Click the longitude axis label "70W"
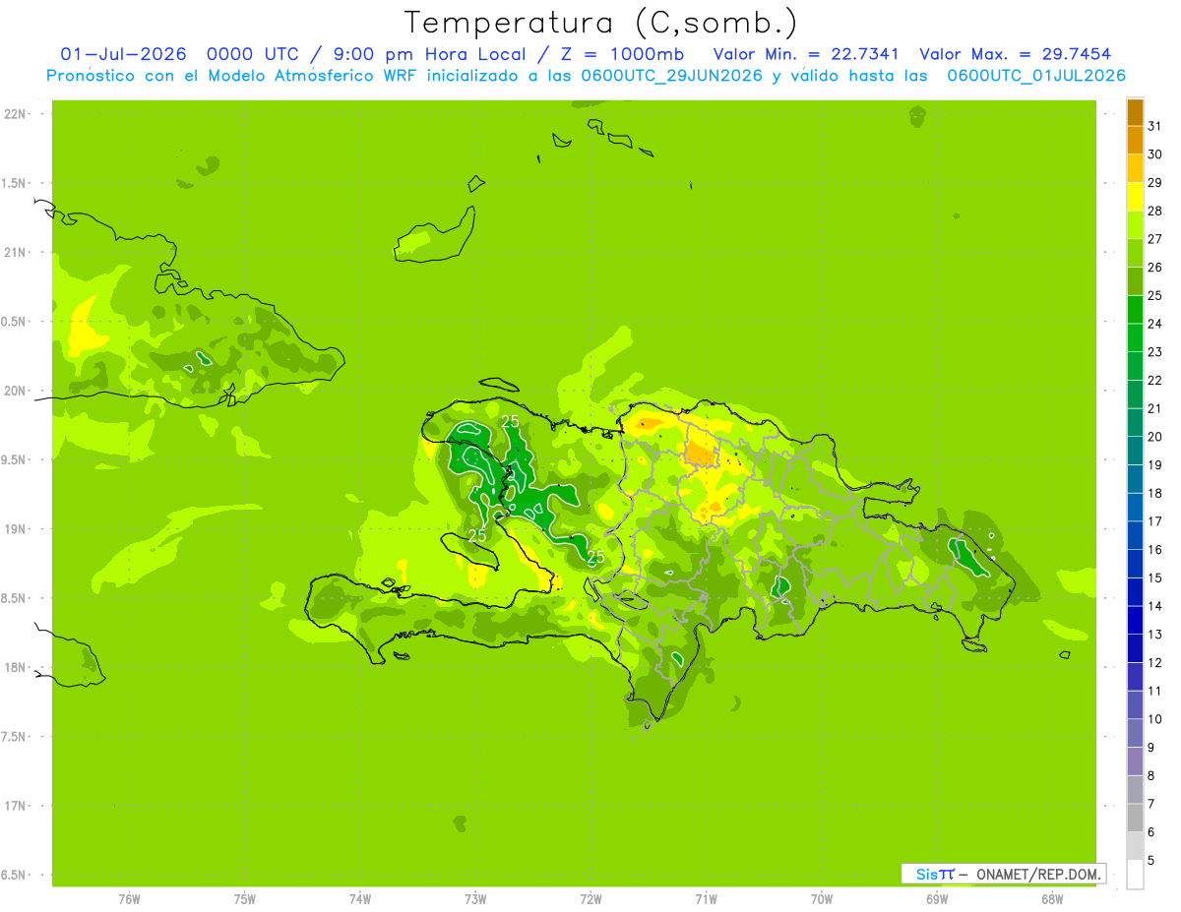 tap(822, 899)
